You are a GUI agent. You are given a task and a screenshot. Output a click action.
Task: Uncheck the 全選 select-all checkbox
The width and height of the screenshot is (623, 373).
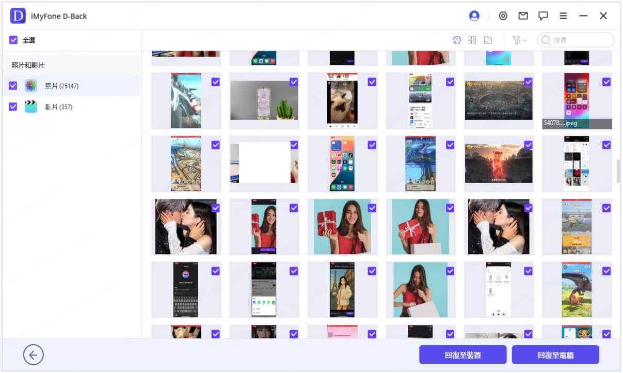[13, 40]
